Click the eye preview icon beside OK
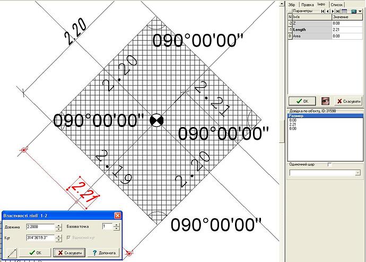Viewport: 366px width, 262px height. [325, 101]
